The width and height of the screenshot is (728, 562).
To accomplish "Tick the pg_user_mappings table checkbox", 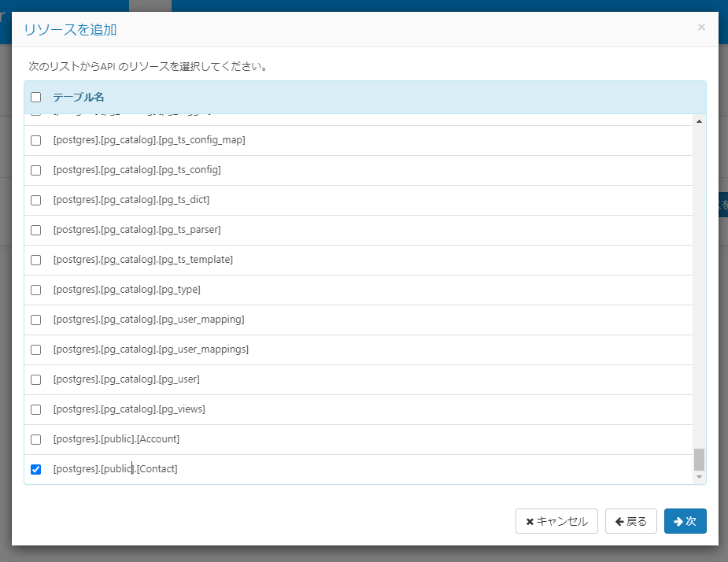I will 35,350.
